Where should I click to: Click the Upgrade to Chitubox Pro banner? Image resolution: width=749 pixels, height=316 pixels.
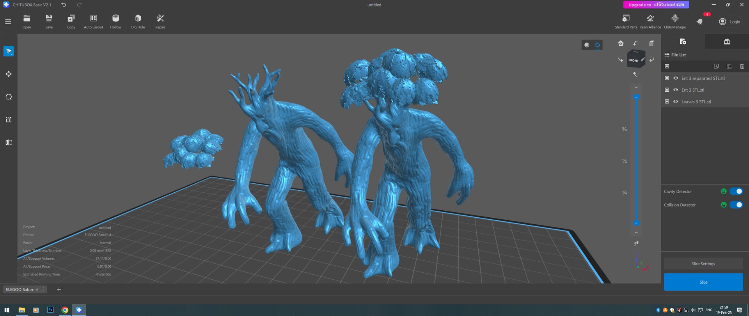pos(656,5)
